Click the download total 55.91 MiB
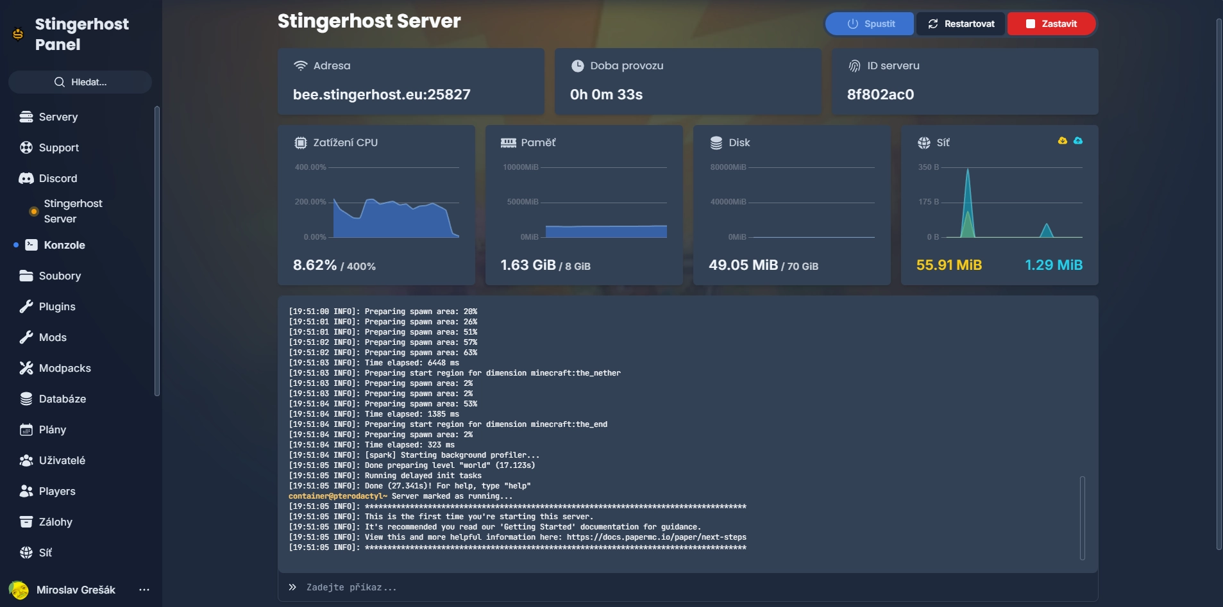 pyautogui.click(x=949, y=265)
